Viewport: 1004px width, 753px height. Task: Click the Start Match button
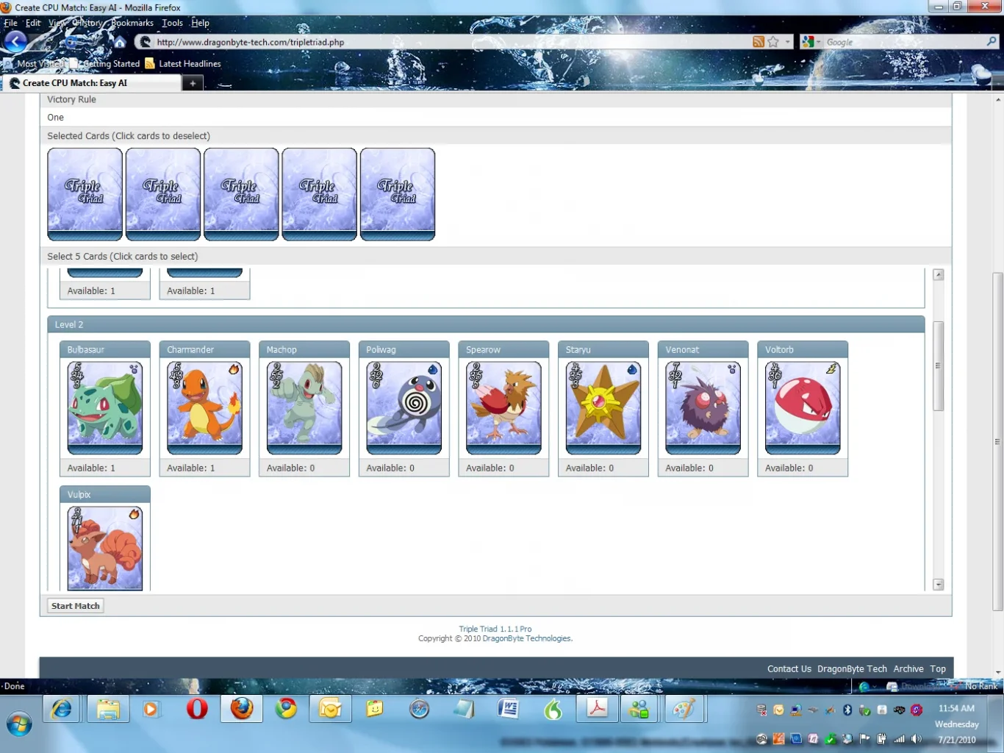(76, 606)
